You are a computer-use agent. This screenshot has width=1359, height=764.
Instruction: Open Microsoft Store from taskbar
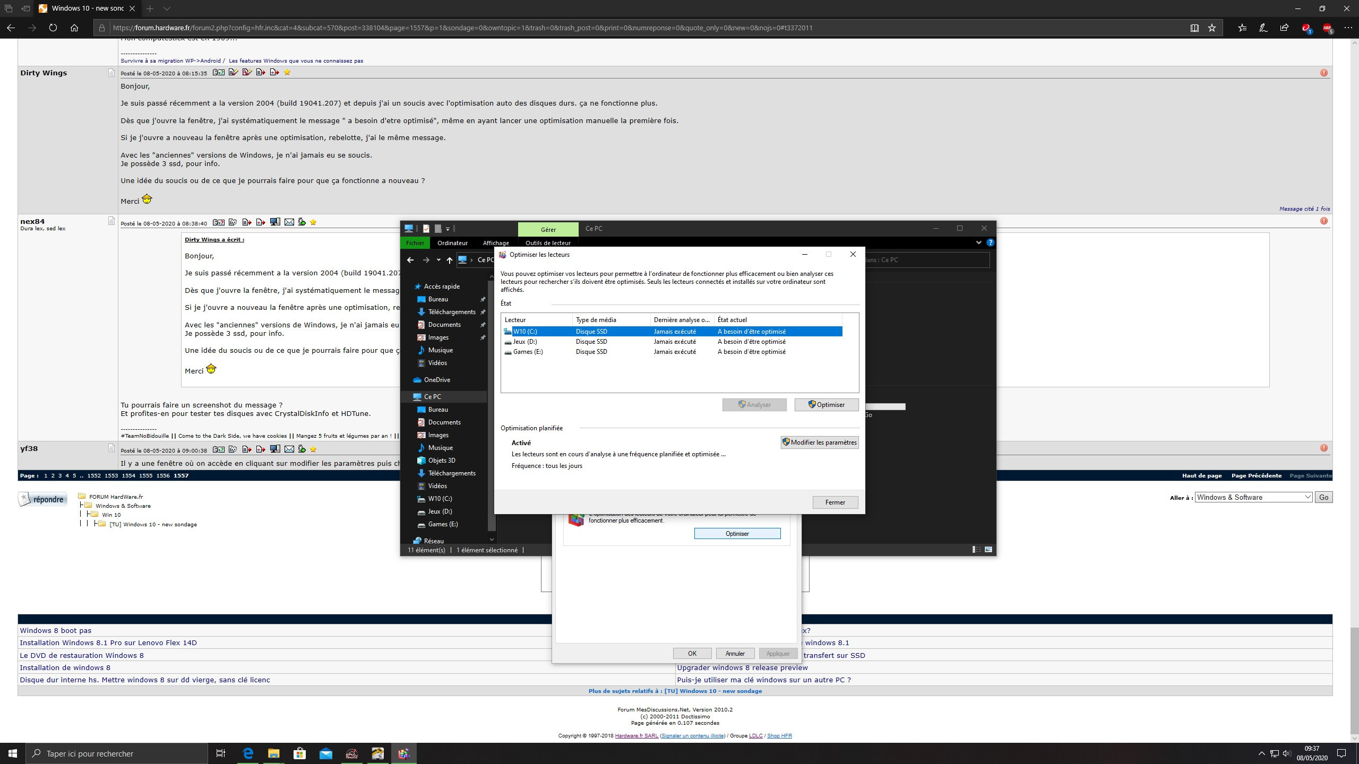point(299,753)
